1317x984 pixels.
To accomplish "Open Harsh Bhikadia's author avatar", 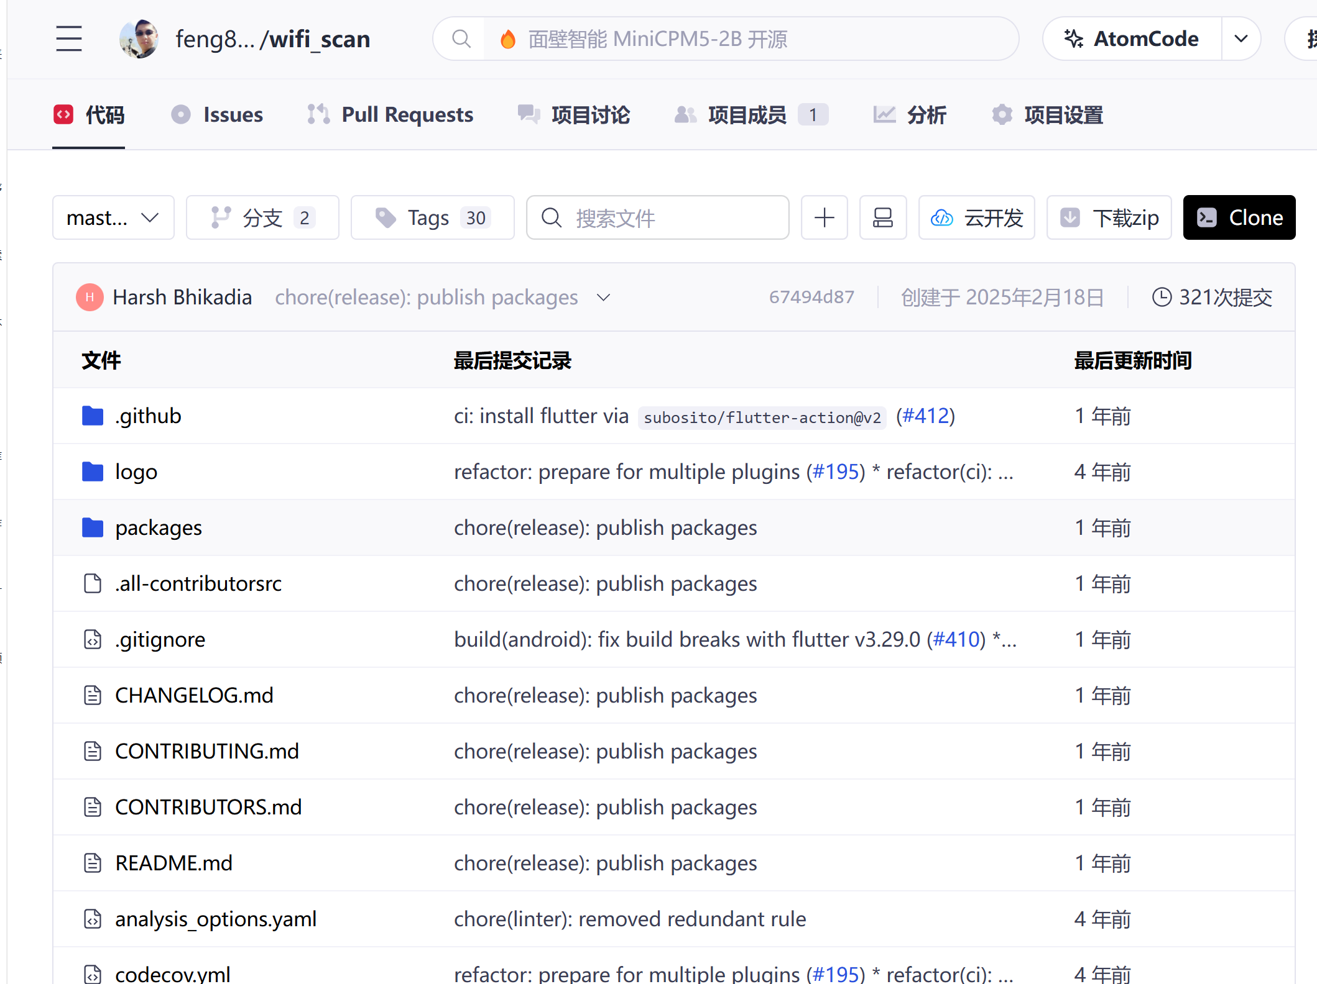I will (90, 297).
